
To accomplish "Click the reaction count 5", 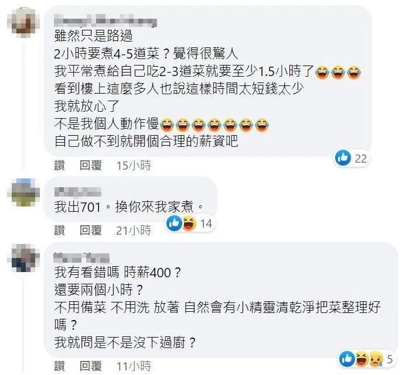I will 390,359.
